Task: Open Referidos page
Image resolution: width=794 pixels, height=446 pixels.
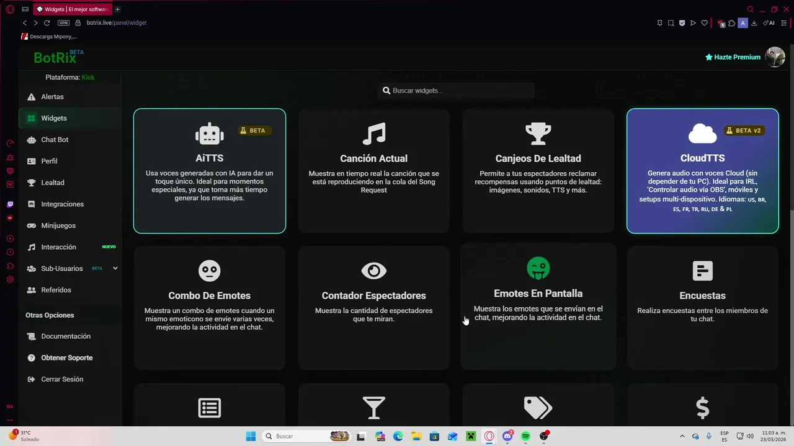Action: pyautogui.click(x=71, y=290)
